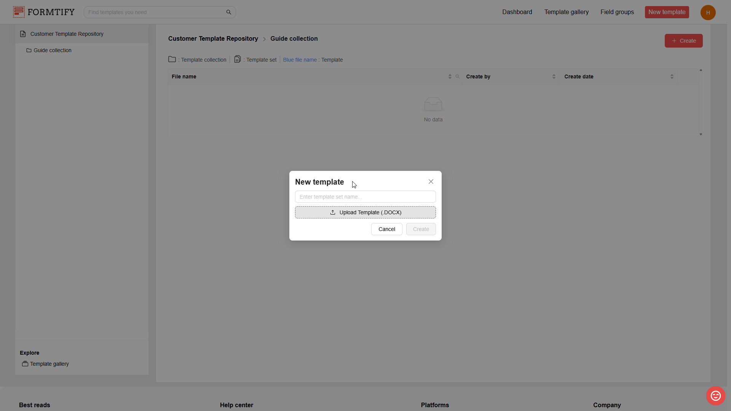
Task: Click the search magnifier icon in top bar
Action: coord(228,12)
